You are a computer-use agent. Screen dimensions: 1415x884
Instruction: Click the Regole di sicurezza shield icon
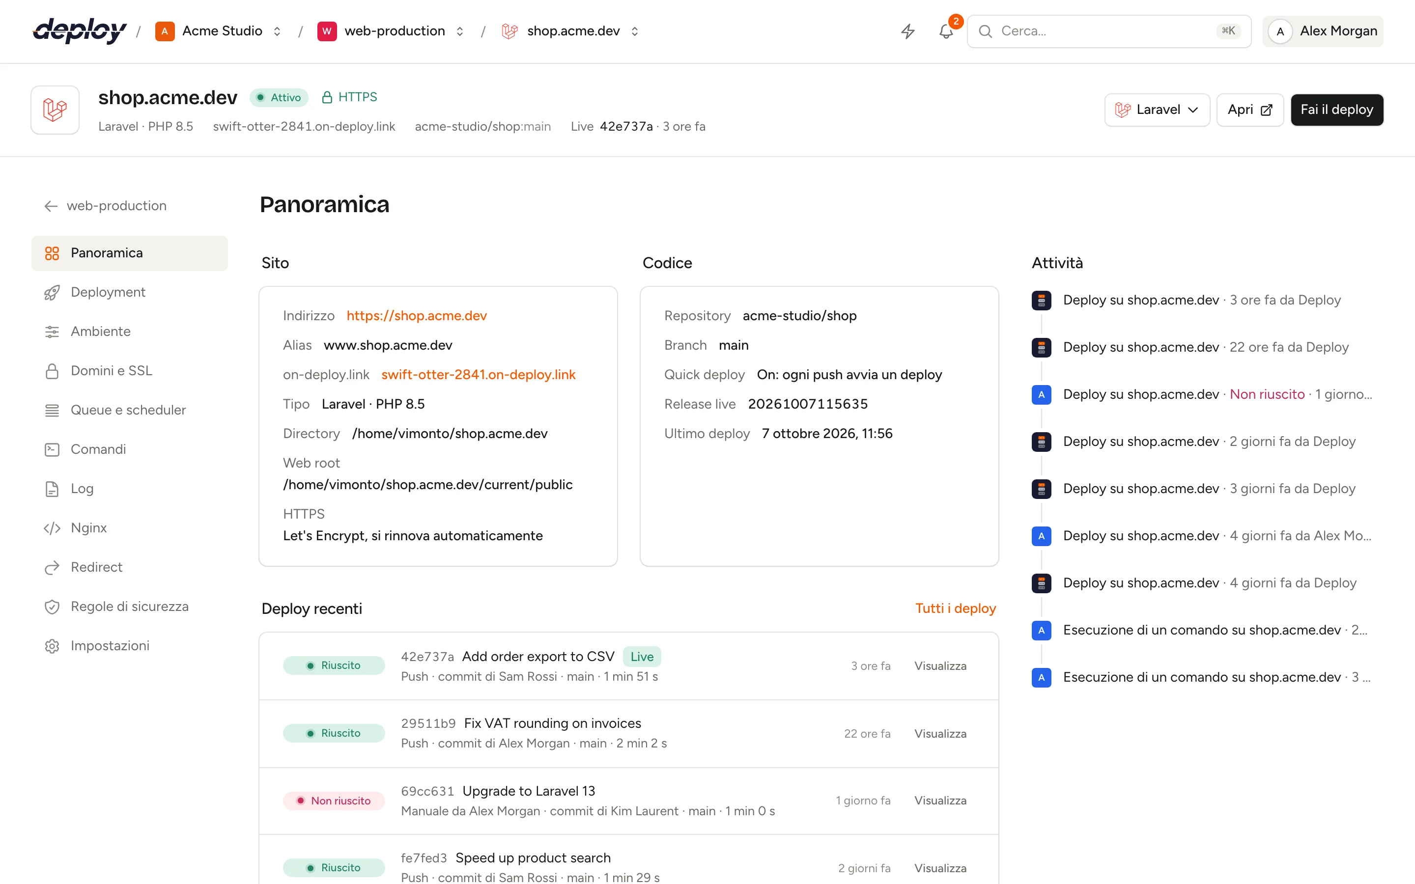point(52,607)
